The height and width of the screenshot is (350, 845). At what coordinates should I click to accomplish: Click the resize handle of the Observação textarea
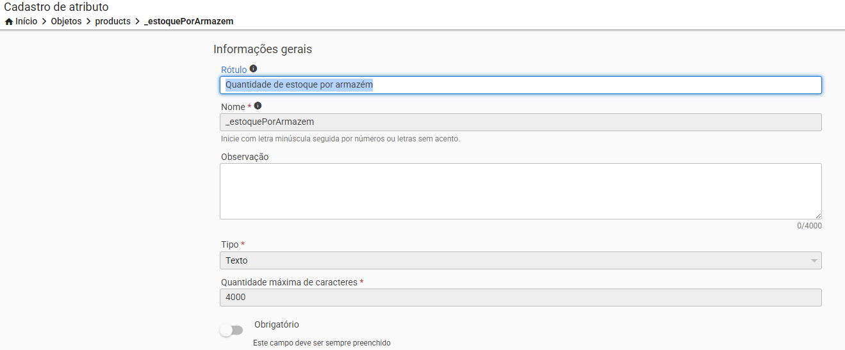pos(818,216)
